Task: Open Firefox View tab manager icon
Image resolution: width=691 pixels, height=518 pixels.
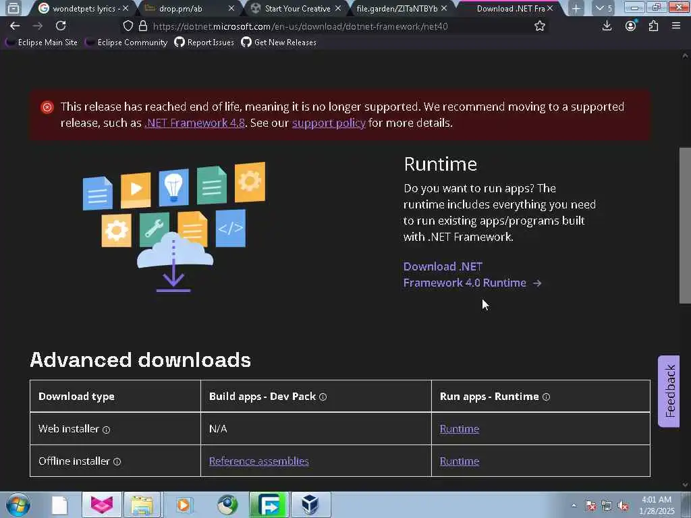Action: pos(13,8)
